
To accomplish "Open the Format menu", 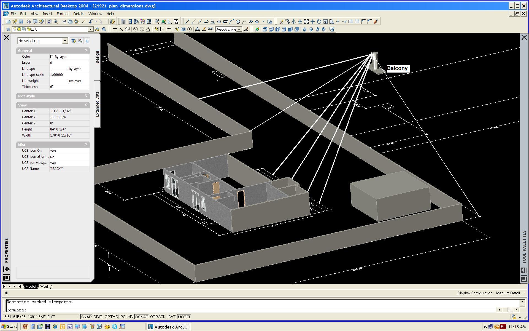I will pyautogui.click(x=63, y=14).
